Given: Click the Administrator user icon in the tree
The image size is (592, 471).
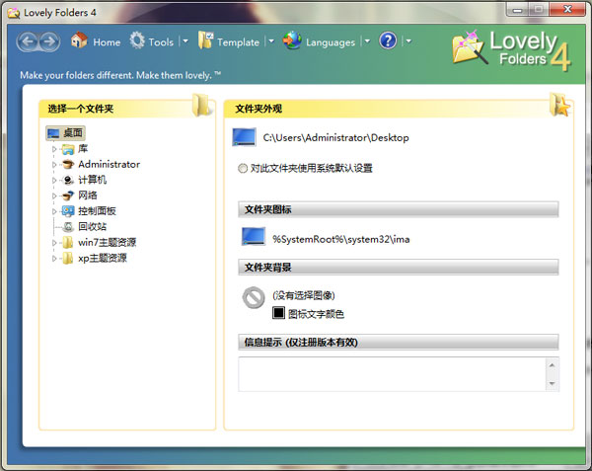Looking at the screenshot, I should coord(68,164).
